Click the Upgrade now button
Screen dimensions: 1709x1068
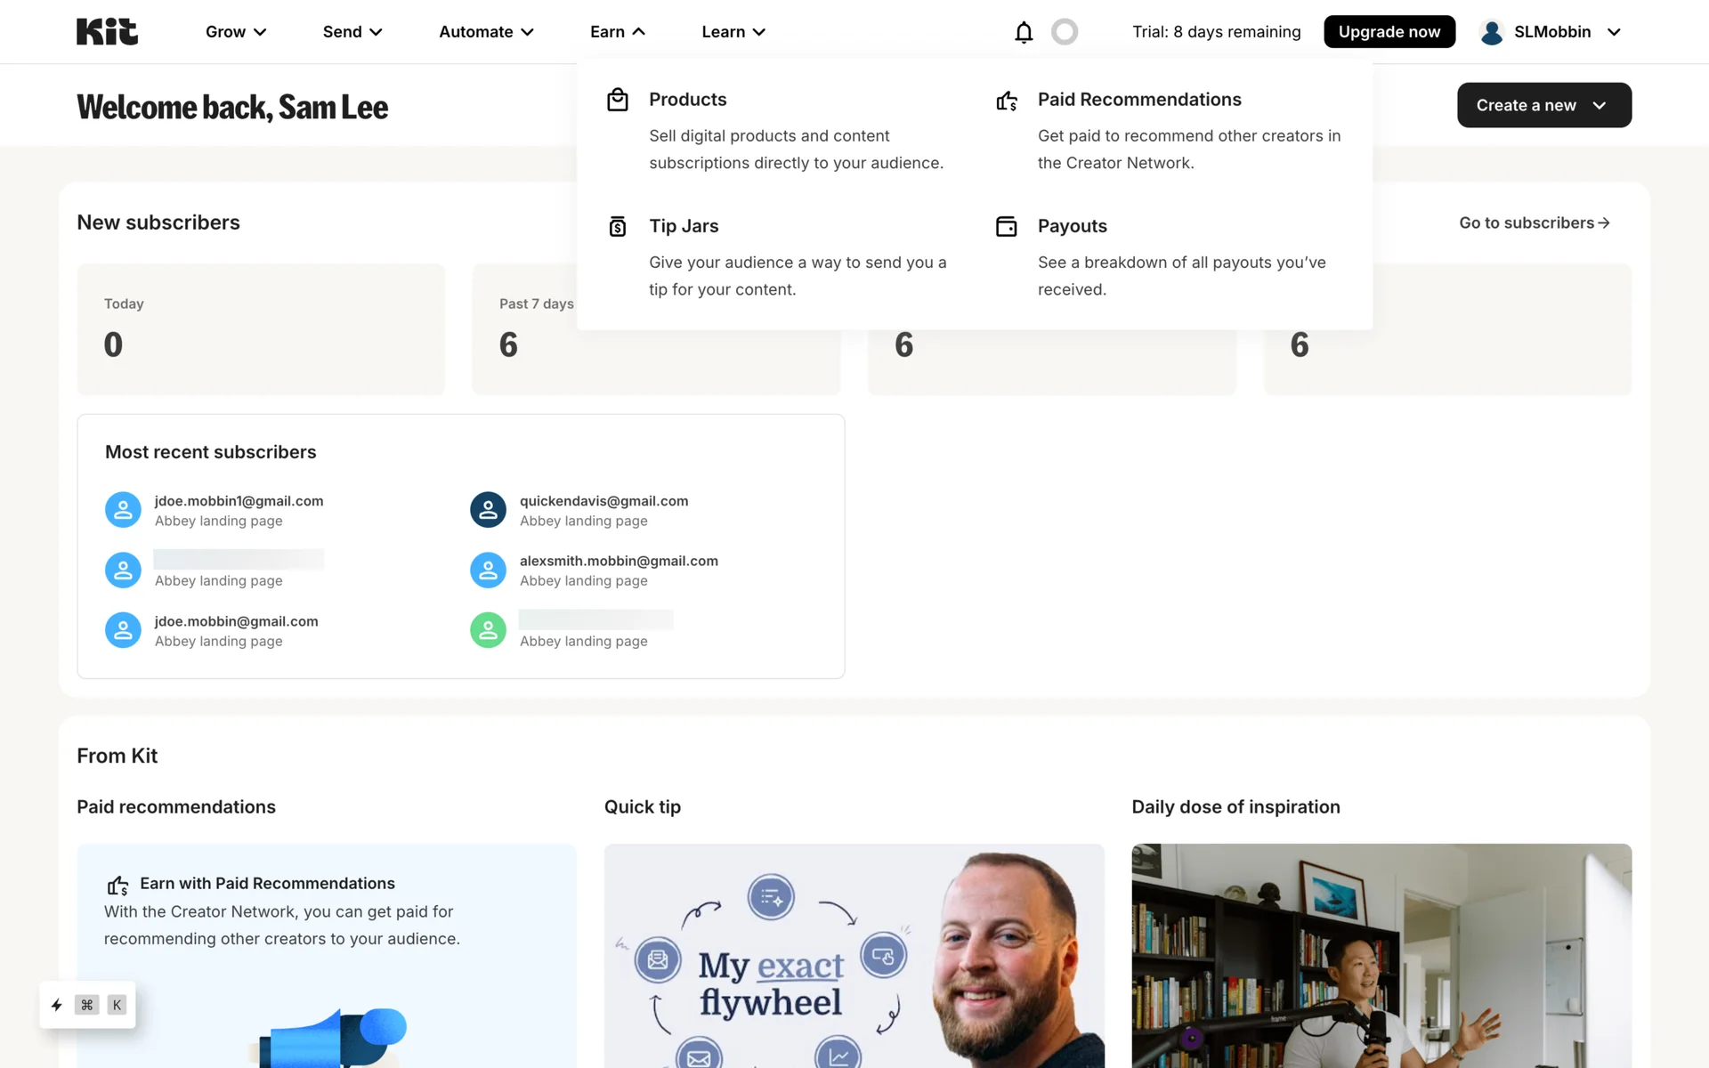1389,32
